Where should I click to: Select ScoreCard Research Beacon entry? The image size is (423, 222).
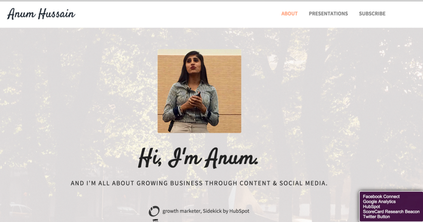[x=391, y=212]
